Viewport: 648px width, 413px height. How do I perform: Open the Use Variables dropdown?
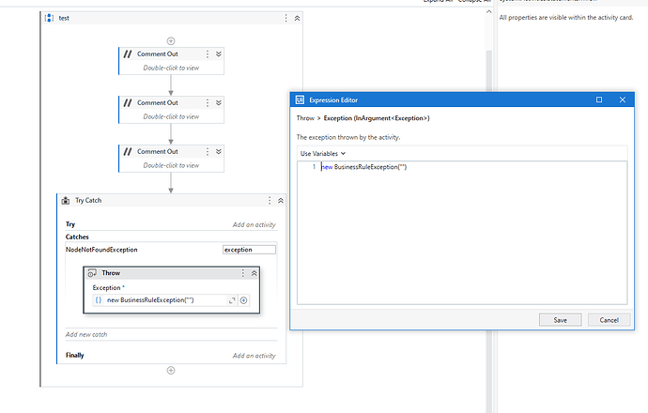tap(323, 154)
